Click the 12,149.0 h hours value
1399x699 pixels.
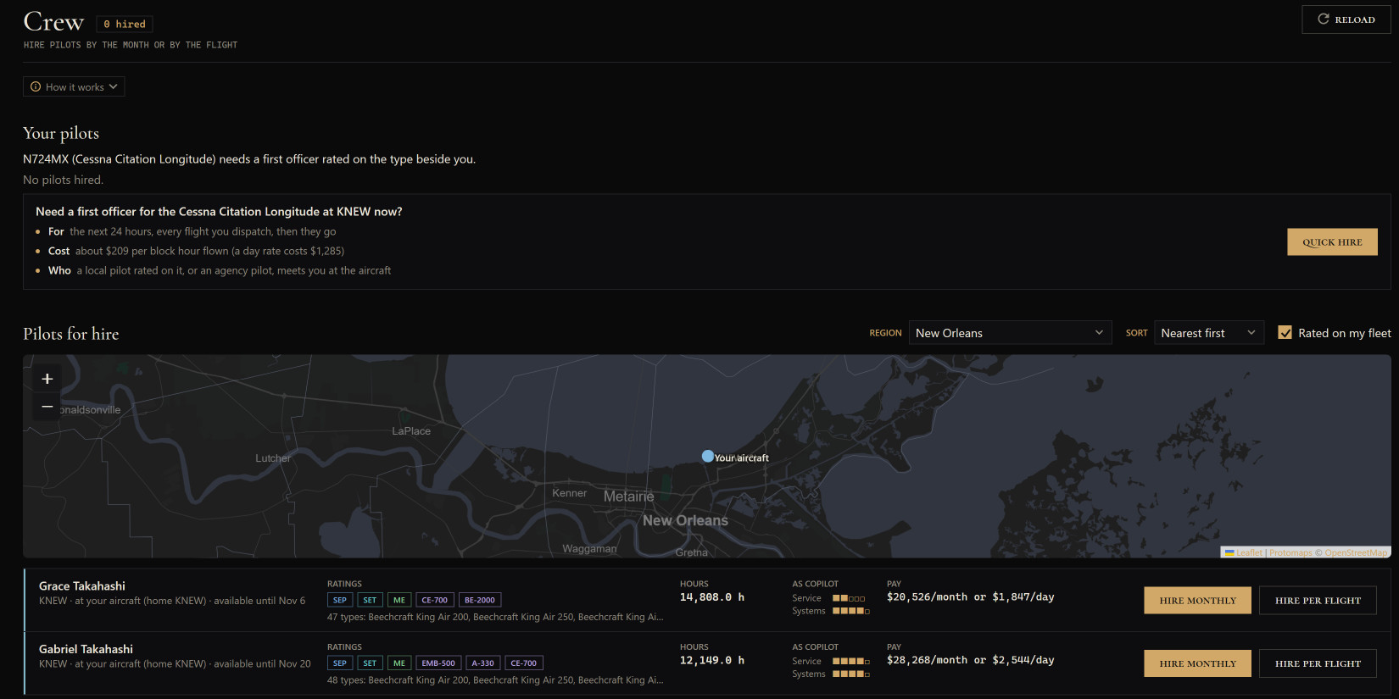(x=712, y=660)
